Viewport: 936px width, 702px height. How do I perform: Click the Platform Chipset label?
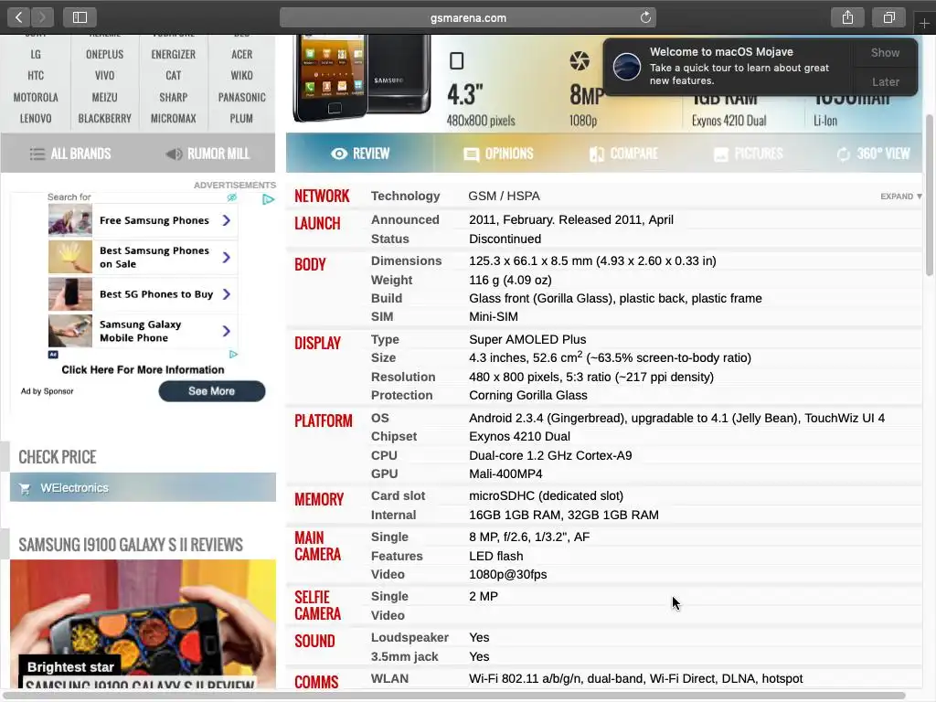pyautogui.click(x=394, y=436)
